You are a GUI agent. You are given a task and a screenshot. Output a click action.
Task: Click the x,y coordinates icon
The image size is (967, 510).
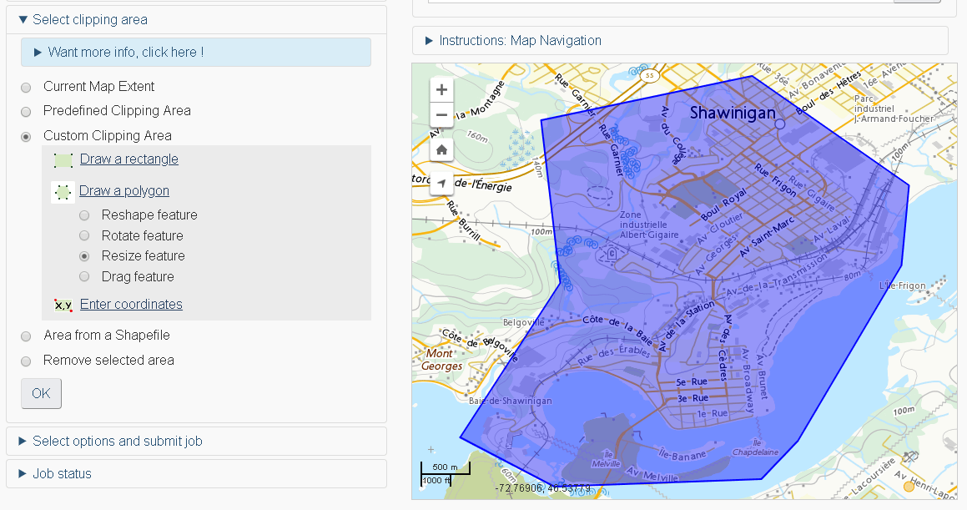63,304
